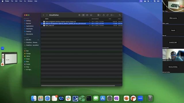The height and width of the screenshot is (103, 184).
Task: Open App Store from the Dock
Action: click(103, 98)
